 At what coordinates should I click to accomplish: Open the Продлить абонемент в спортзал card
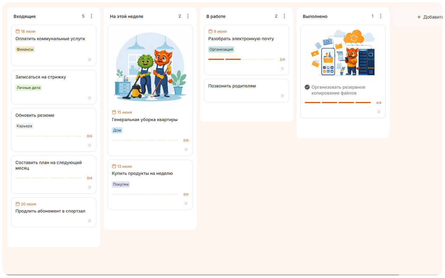[x=54, y=213]
